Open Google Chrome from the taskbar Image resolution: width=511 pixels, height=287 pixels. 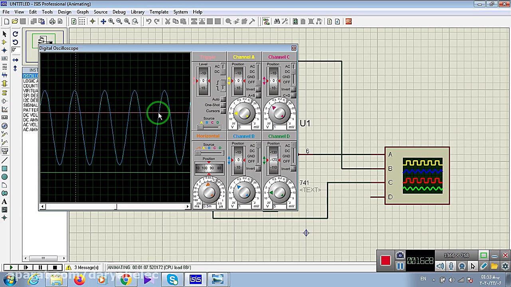[125, 280]
